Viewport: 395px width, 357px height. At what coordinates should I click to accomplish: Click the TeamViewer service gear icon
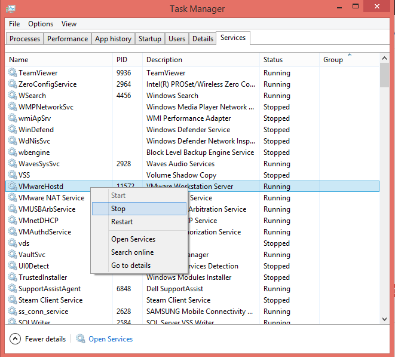point(12,72)
